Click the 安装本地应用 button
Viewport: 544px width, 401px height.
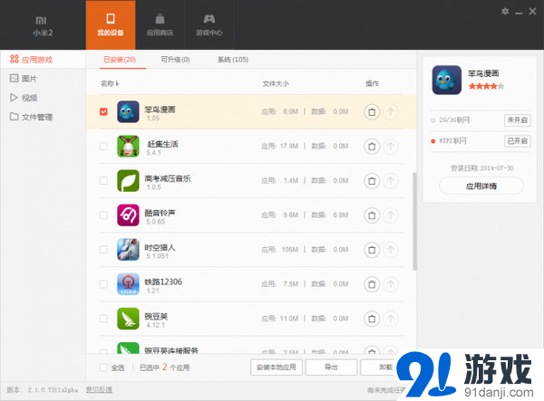(x=277, y=368)
